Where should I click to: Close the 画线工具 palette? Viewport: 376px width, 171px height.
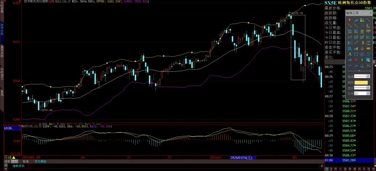pyautogui.click(x=370, y=13)
